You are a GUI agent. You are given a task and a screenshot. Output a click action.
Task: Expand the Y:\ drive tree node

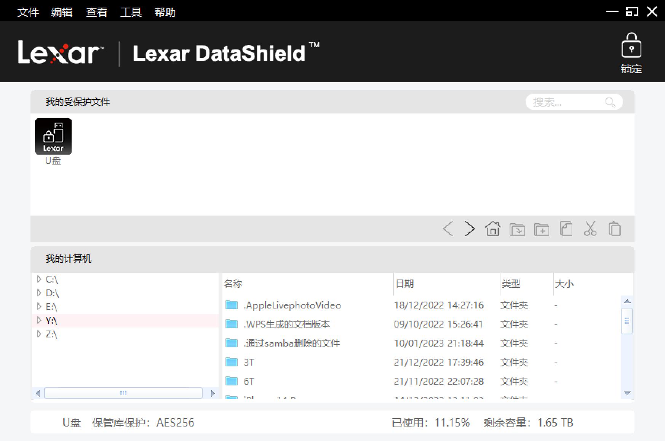point(39,320)
